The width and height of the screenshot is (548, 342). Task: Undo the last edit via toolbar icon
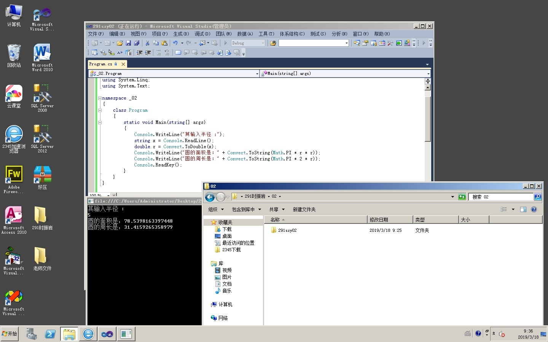click(x=175, y=43)
